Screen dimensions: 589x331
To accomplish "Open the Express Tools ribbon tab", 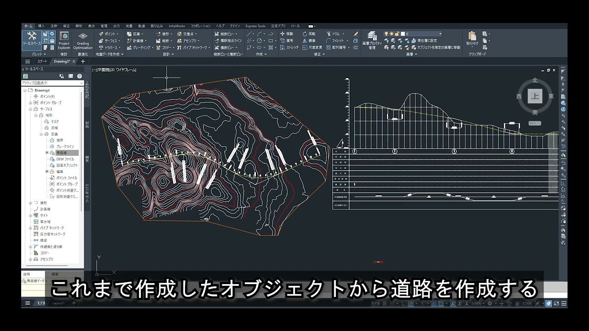I will pos(255,26).
